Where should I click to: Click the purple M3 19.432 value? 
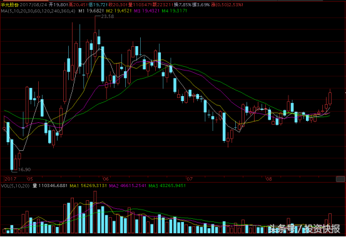pyautogui.click(x=146, y=11)
